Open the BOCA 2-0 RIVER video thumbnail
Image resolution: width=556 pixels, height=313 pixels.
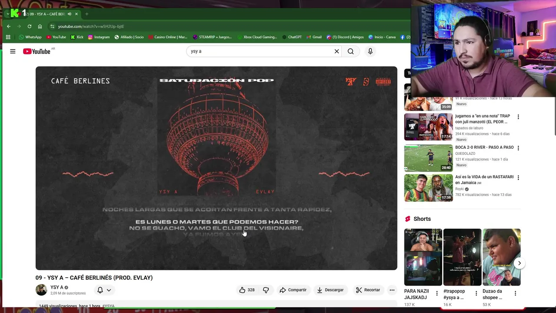tap(428, 158)
